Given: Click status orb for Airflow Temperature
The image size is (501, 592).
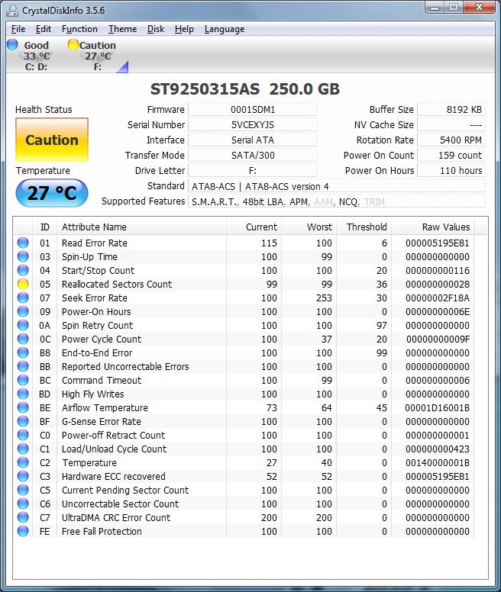Looking at the screenshot, I should click(x=23, y=407).
